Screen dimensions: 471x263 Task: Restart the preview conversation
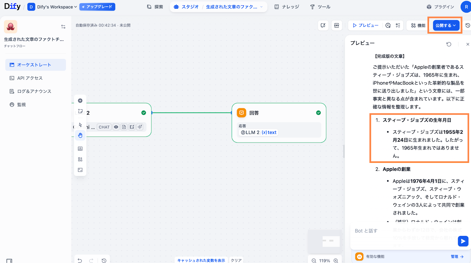[449, 44]
